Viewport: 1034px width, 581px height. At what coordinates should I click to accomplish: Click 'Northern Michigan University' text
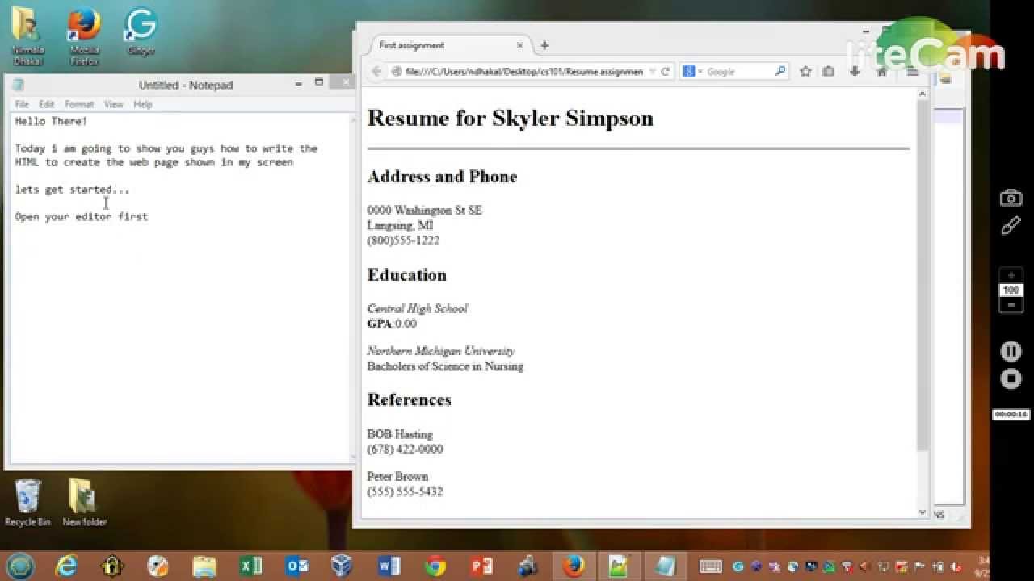(440, 351)
